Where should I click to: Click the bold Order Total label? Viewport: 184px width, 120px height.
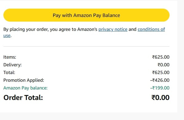click(23, 97)
